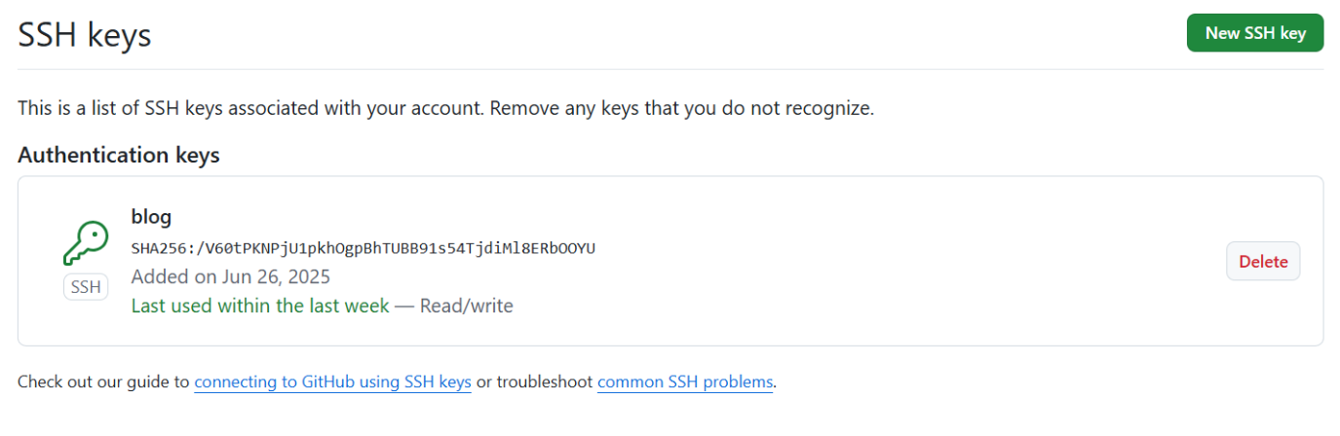Screen dimensions: 1340x436
Task: Click the "Check out our guide to" text
Action: (103, 381)
